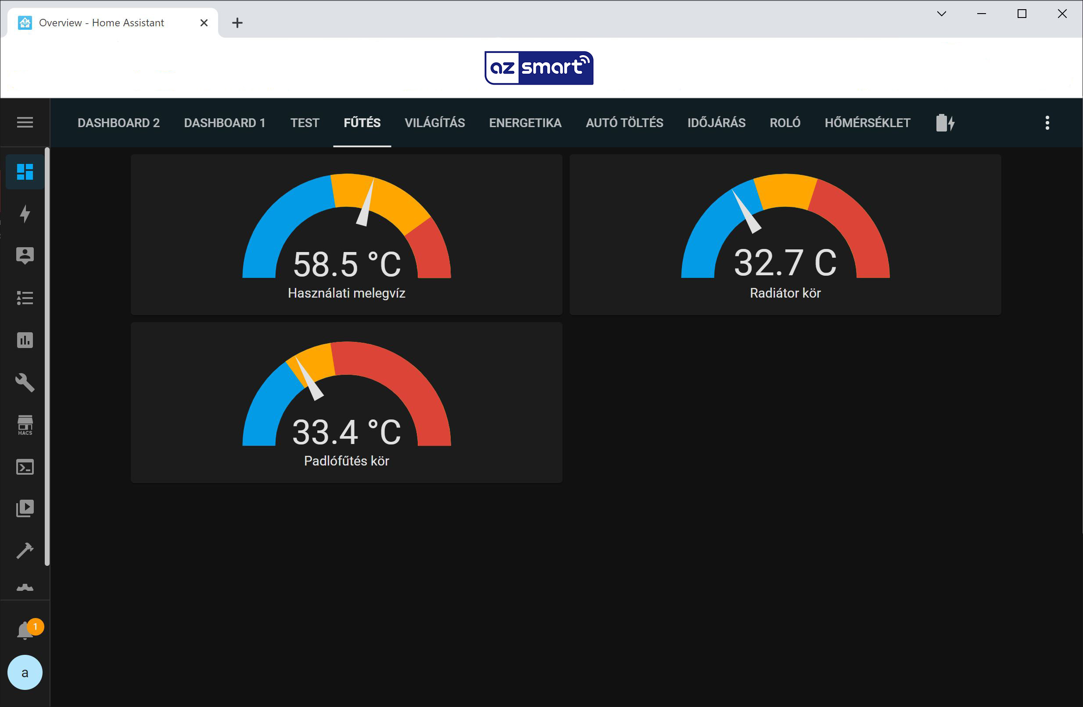Screen dimensions: 1083x707
Task: Open the three-dot dashboard menu
Action: click(1047, 123)
